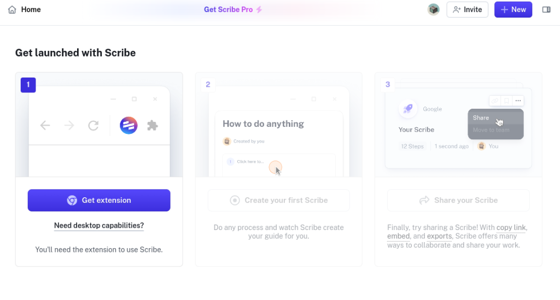Screen dimensions: 560x300
Task: Click the Home house icon
Action: tap(12, 9)
